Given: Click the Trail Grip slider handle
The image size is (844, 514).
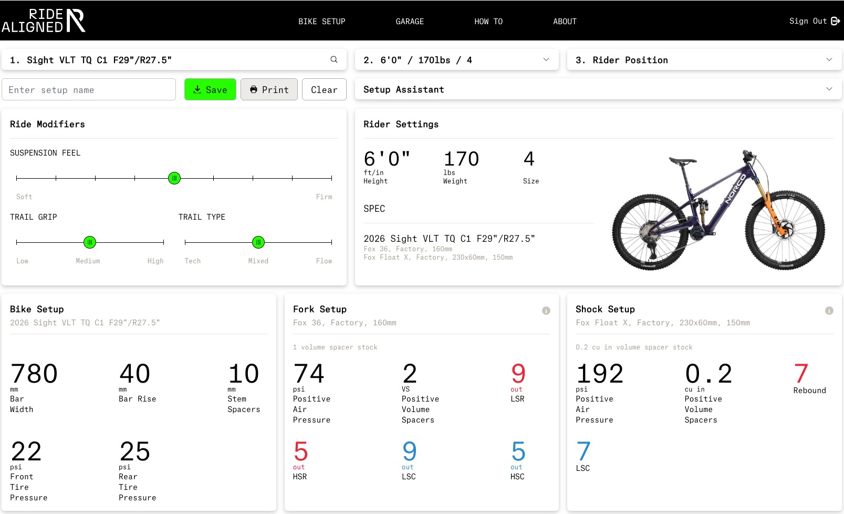Looking at the screenshot, I should pyautogui.click(x=90, y=242).
